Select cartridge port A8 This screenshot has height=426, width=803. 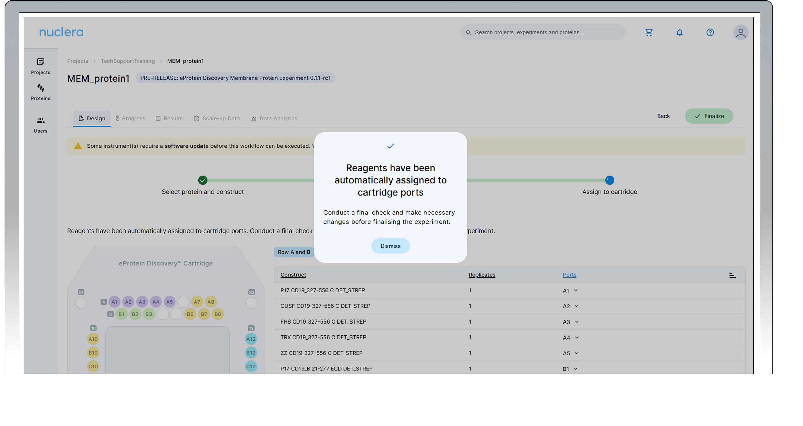211,302
